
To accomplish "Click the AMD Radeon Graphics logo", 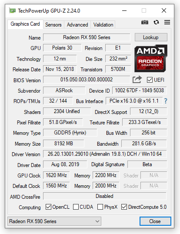I will point(150,58).
